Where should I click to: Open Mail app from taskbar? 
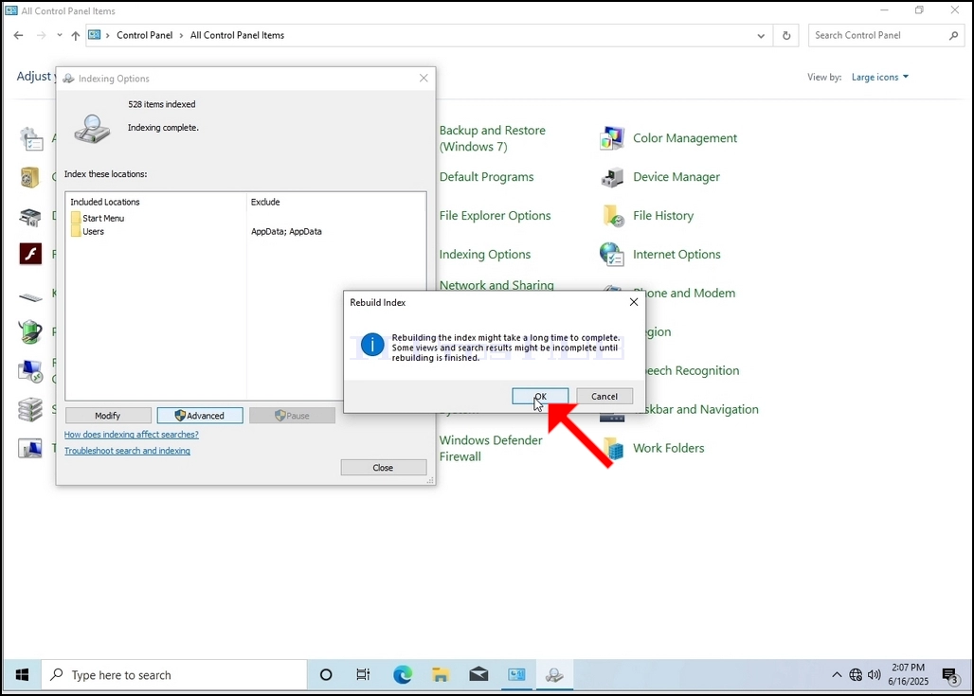point(478,675)
